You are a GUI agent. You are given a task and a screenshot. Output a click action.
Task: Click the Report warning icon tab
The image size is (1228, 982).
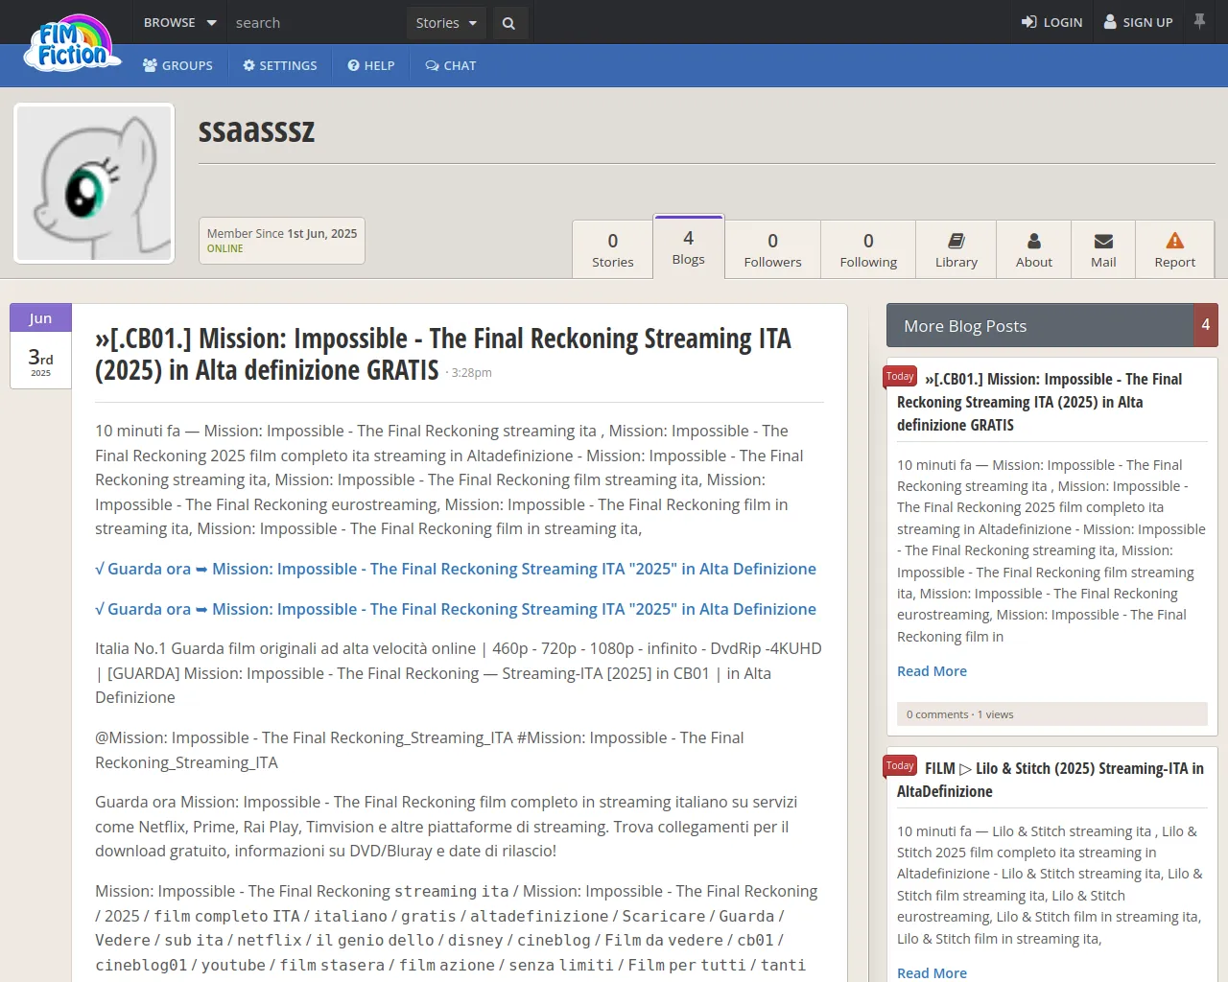coord(1175,249)
